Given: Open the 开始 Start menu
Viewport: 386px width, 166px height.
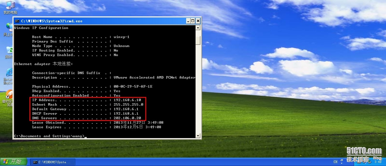Looking at the screenshot, I should click(x=14, y=162).
